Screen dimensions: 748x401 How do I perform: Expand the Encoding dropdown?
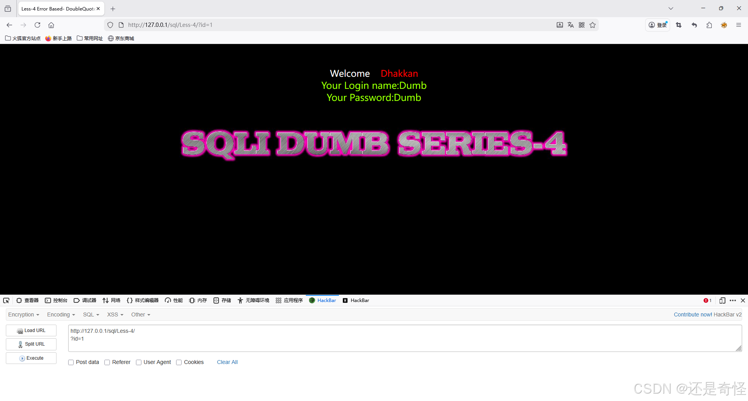(x=60, y=314)
